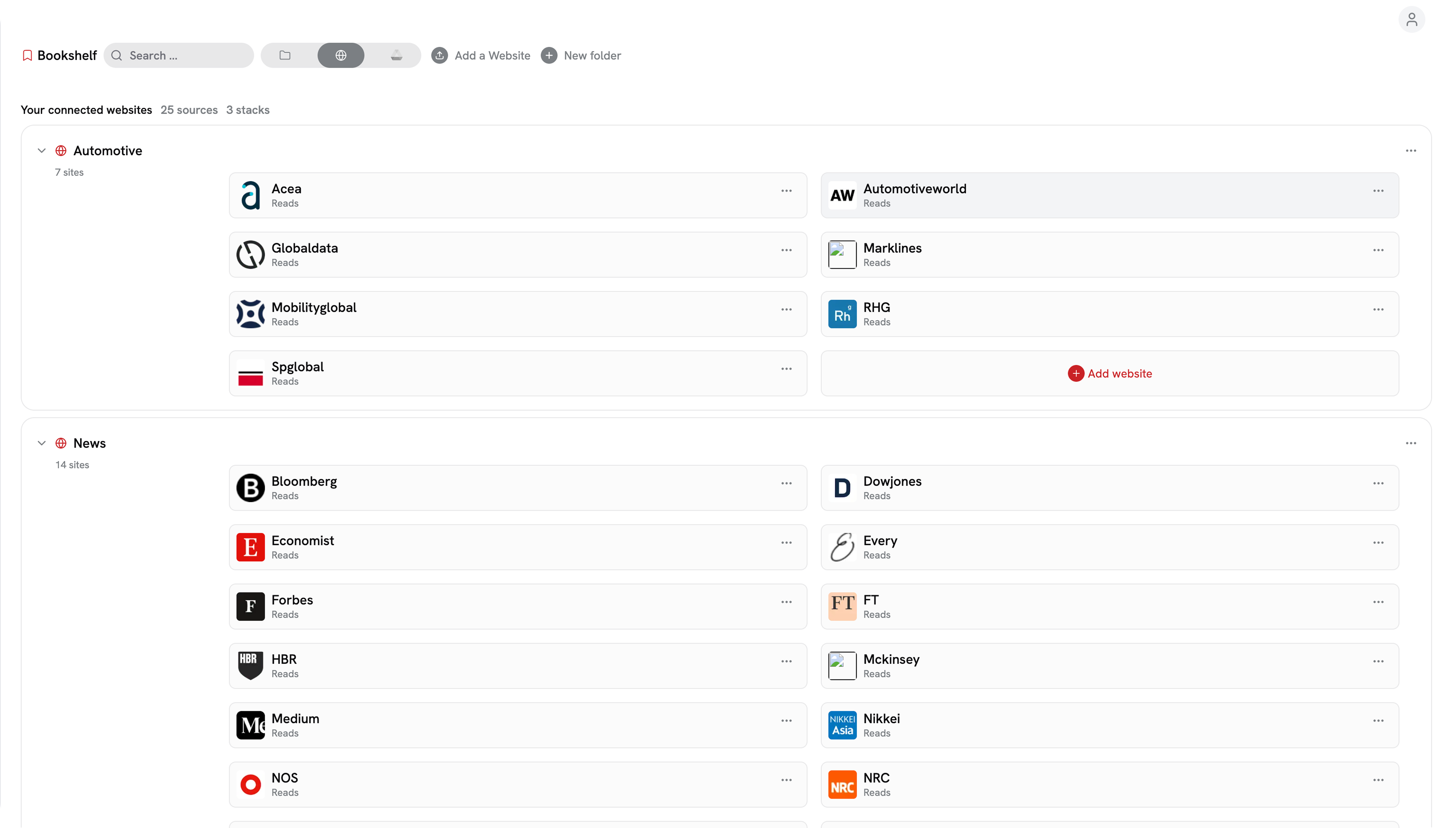The height and width of the screenshot is (828, 1452).
Task: Click Add website in Automotive stack
Action: coord(1109,373)
